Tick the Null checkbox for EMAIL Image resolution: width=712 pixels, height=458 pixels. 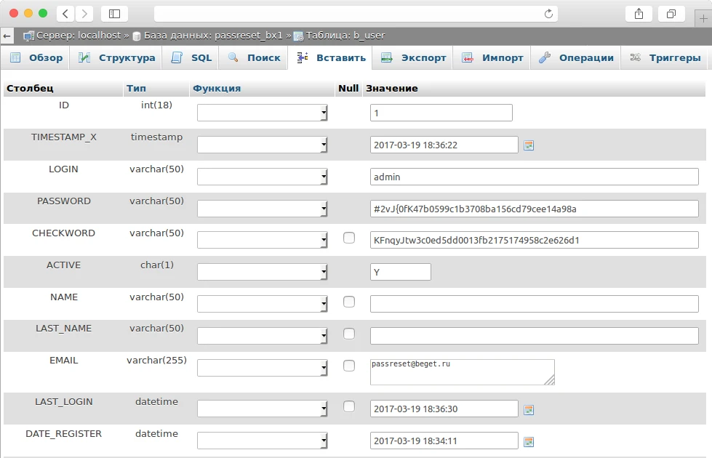point(349,365)
